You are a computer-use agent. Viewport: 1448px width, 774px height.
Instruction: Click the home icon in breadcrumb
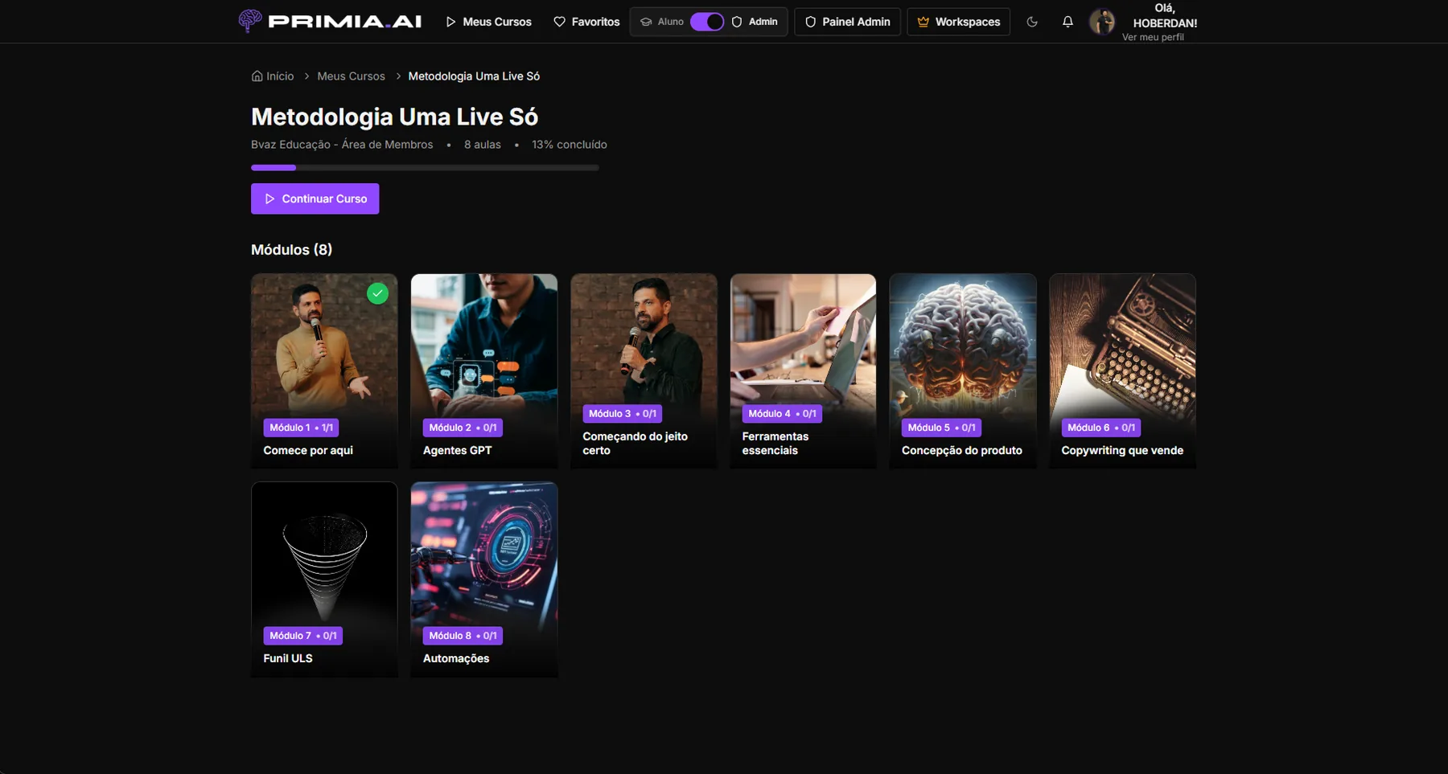coord(257,76)
